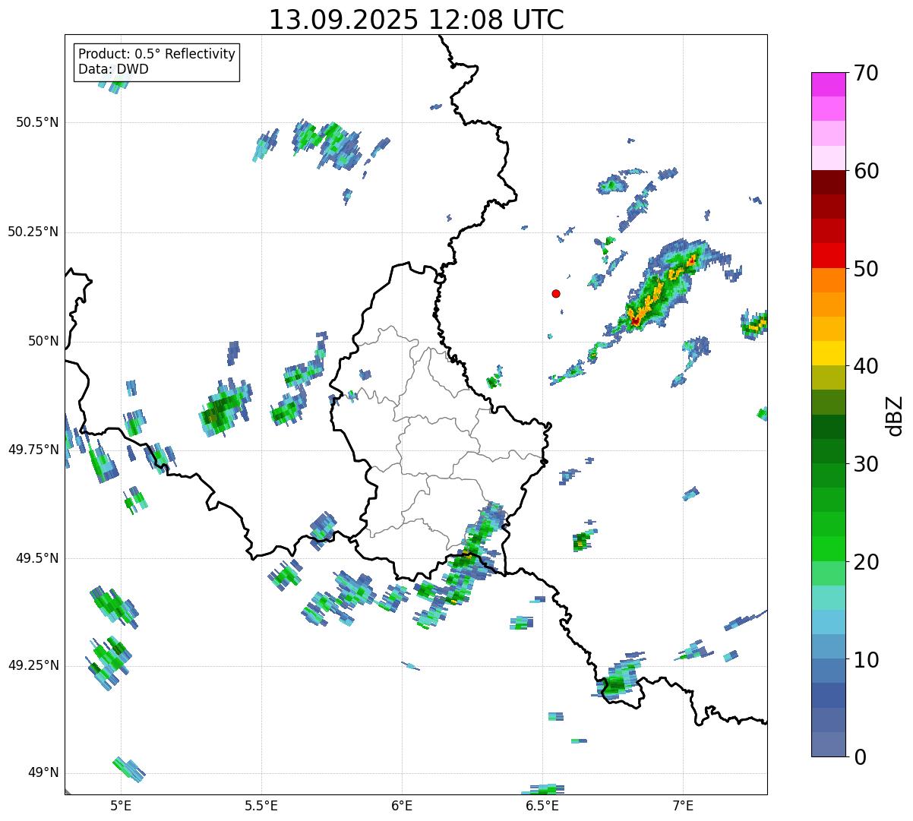Click the "Data: DWD" text

(113, 69)
